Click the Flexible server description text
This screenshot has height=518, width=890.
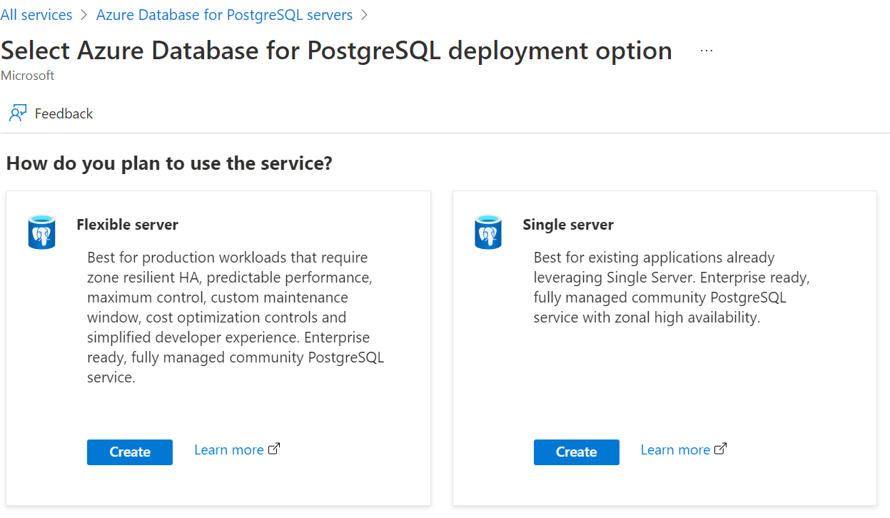[236, 317]
